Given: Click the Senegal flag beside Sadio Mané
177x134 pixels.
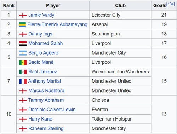Looking at the screenshot, I should pyautogui.click(x=23, y=62).
